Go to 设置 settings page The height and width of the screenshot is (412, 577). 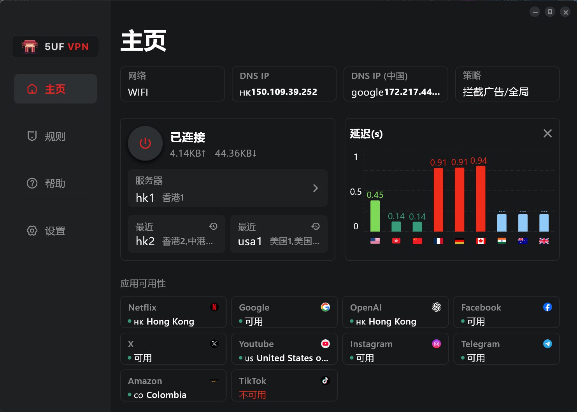[55, 231]
